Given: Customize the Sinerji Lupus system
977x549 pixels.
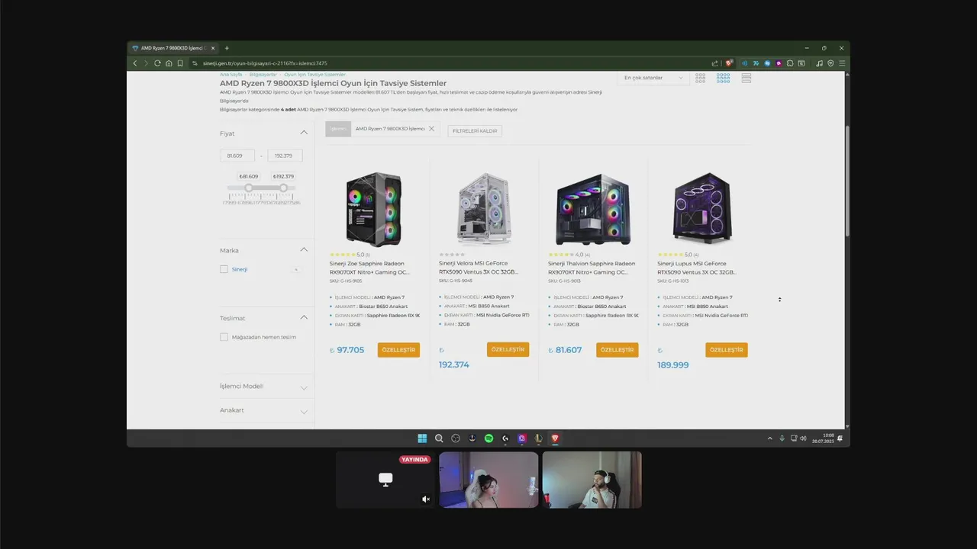Looking at the screenshot, I should (726, 349).
